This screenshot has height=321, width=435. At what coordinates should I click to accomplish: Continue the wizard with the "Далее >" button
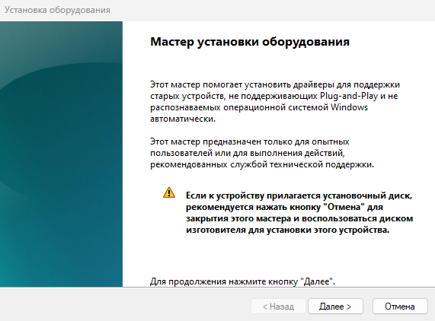click(335, 307)
